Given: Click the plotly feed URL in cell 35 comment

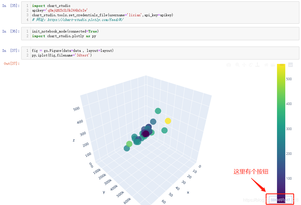Looking at the screenshot, I should click(x=85, y=20).
